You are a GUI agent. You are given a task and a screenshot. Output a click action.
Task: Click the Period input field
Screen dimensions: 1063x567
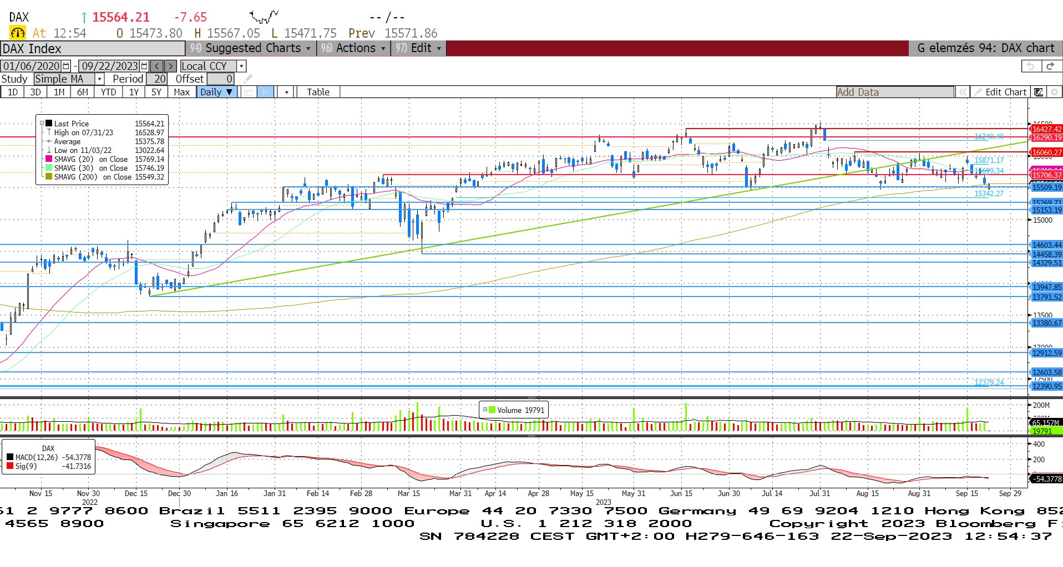tap(156, 79)
